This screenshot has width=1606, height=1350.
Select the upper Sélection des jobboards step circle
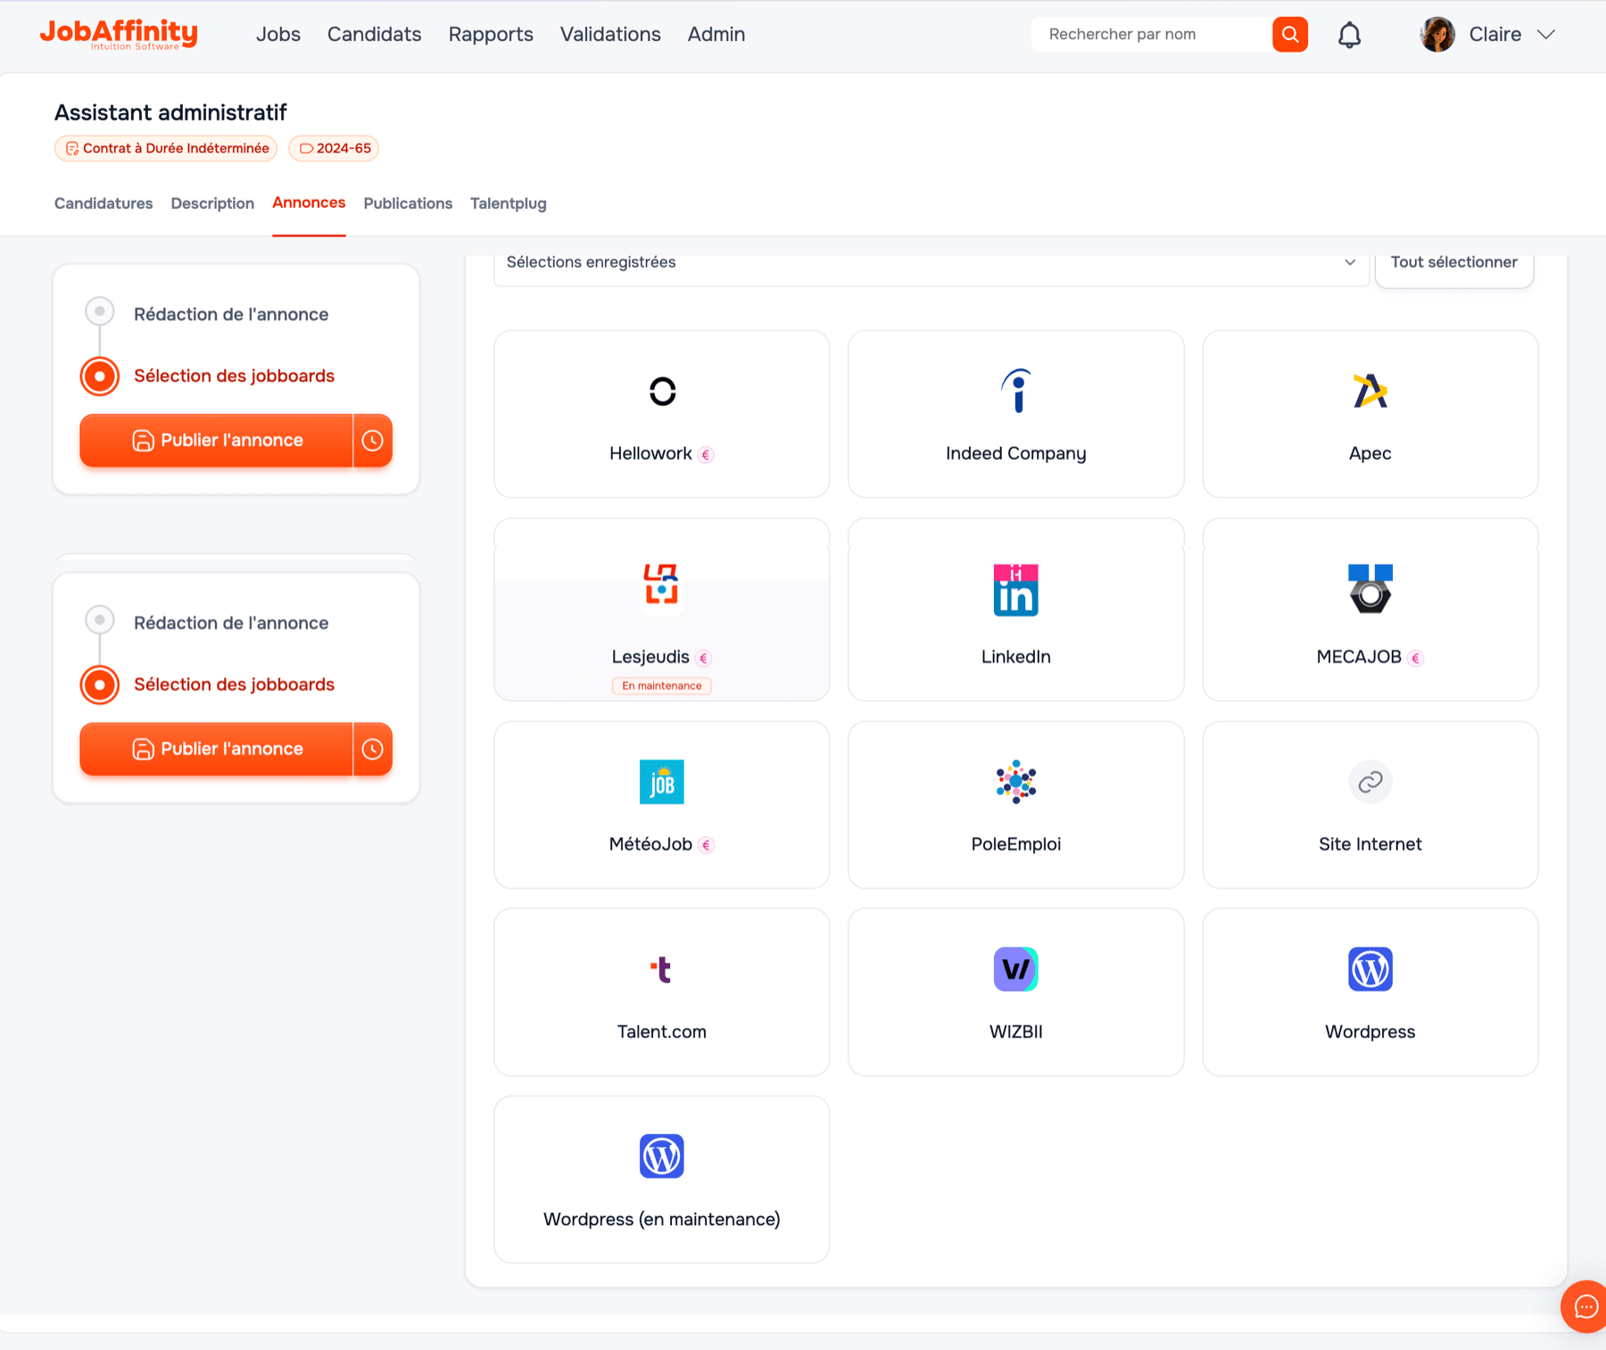[x=100, y=376]
